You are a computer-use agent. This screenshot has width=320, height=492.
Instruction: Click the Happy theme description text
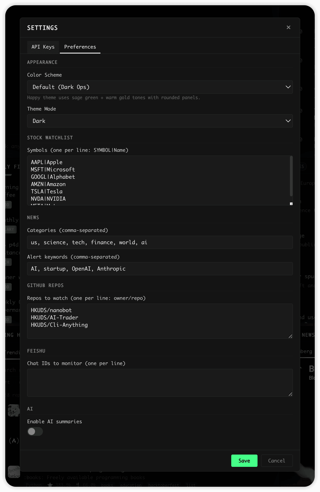[114, 97]
